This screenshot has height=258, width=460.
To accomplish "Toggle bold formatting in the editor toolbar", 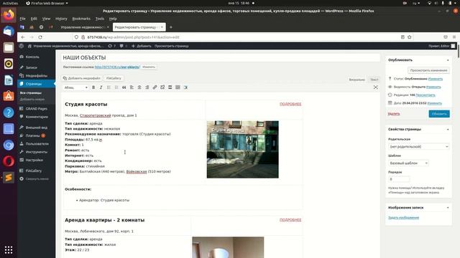I will point(93,87).
